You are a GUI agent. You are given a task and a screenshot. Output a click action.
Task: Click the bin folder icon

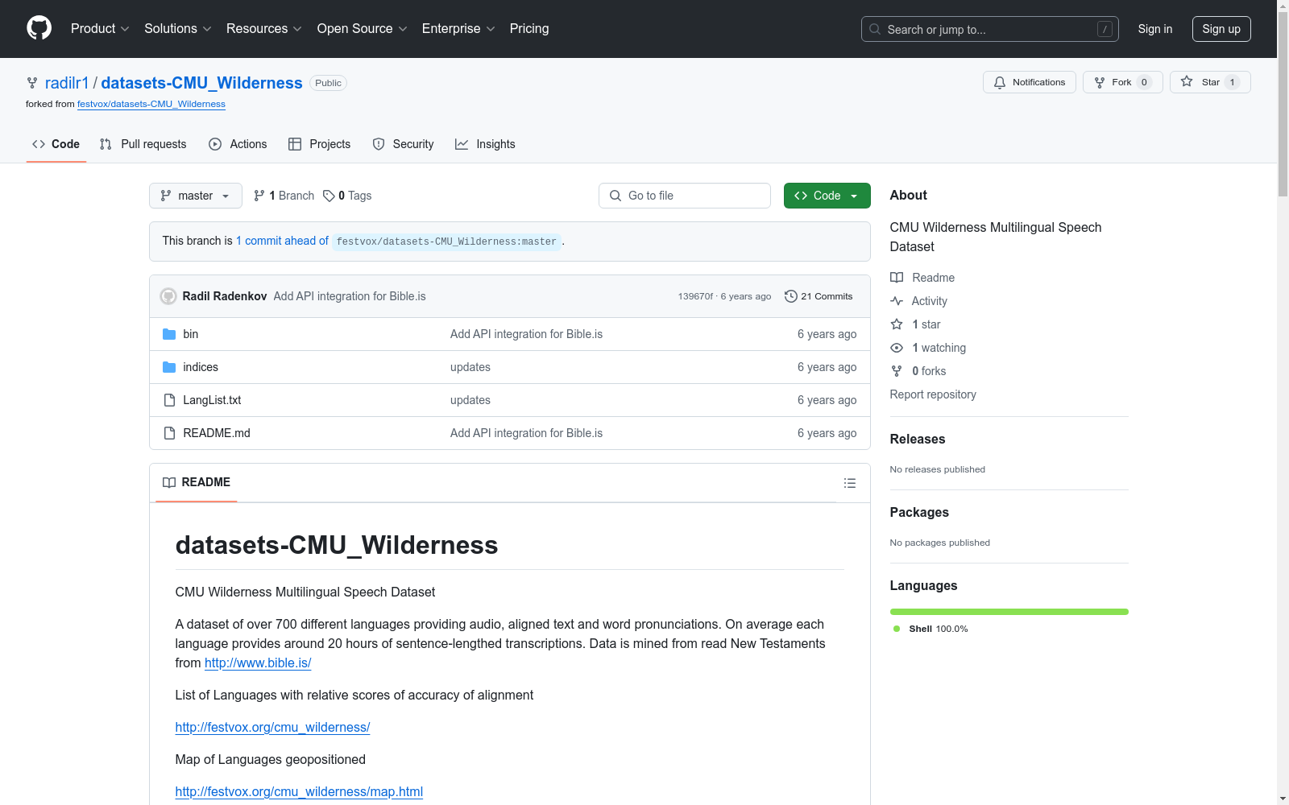pyautogui.click(x=169, y=334)
